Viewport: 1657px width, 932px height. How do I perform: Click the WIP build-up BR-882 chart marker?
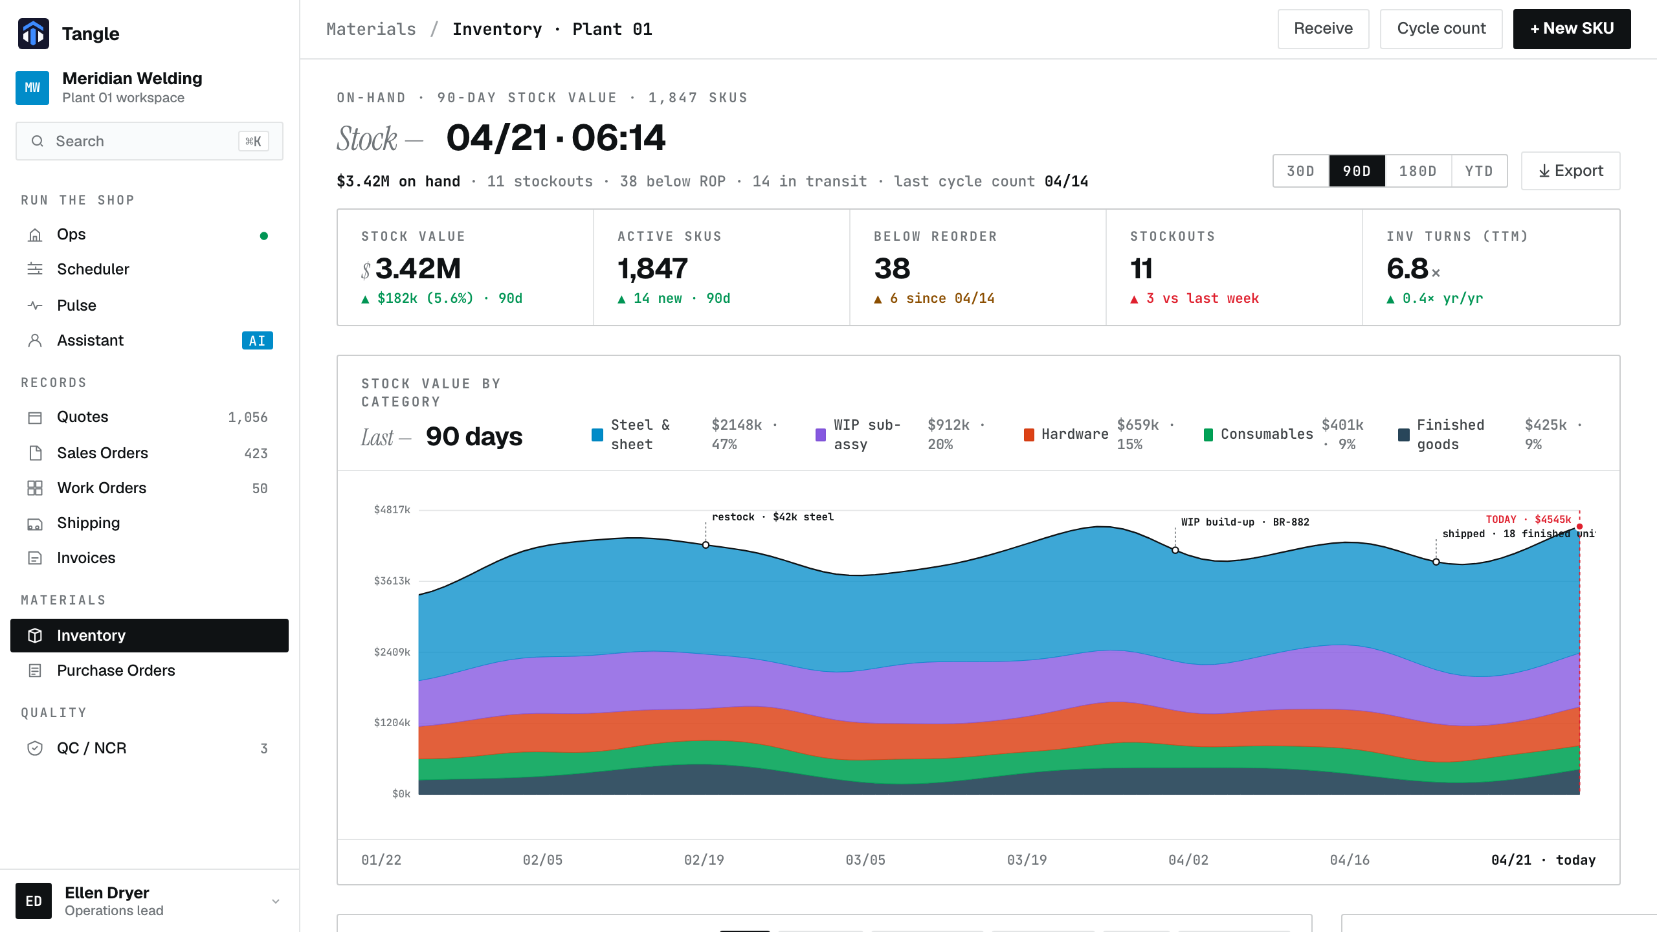(1175, 550)
